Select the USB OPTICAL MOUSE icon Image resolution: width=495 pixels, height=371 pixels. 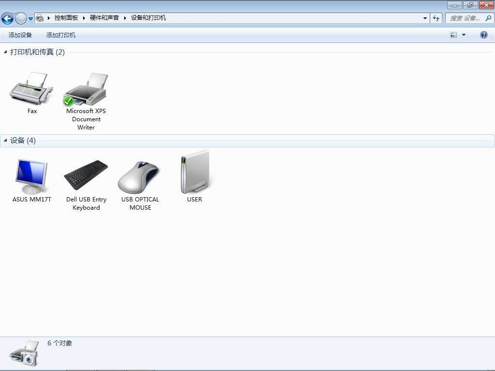[140, 177]
